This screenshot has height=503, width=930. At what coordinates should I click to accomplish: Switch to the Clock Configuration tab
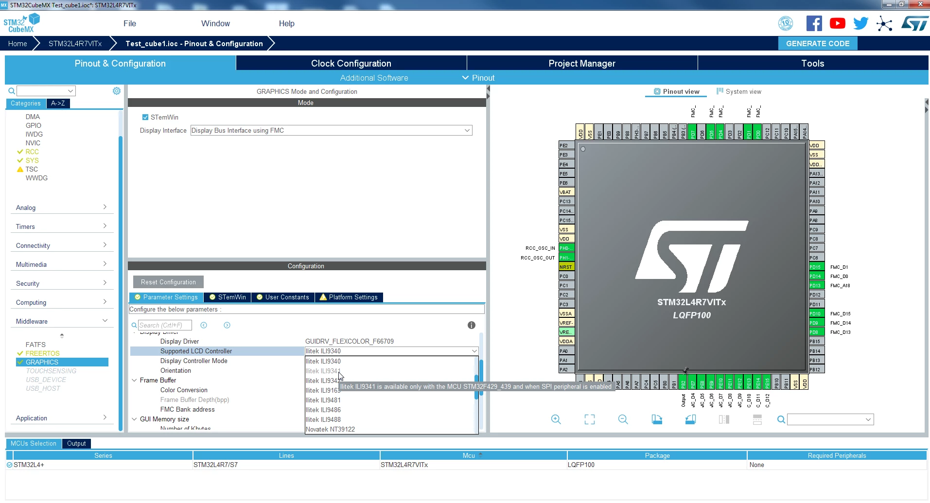tap(351, 63)
